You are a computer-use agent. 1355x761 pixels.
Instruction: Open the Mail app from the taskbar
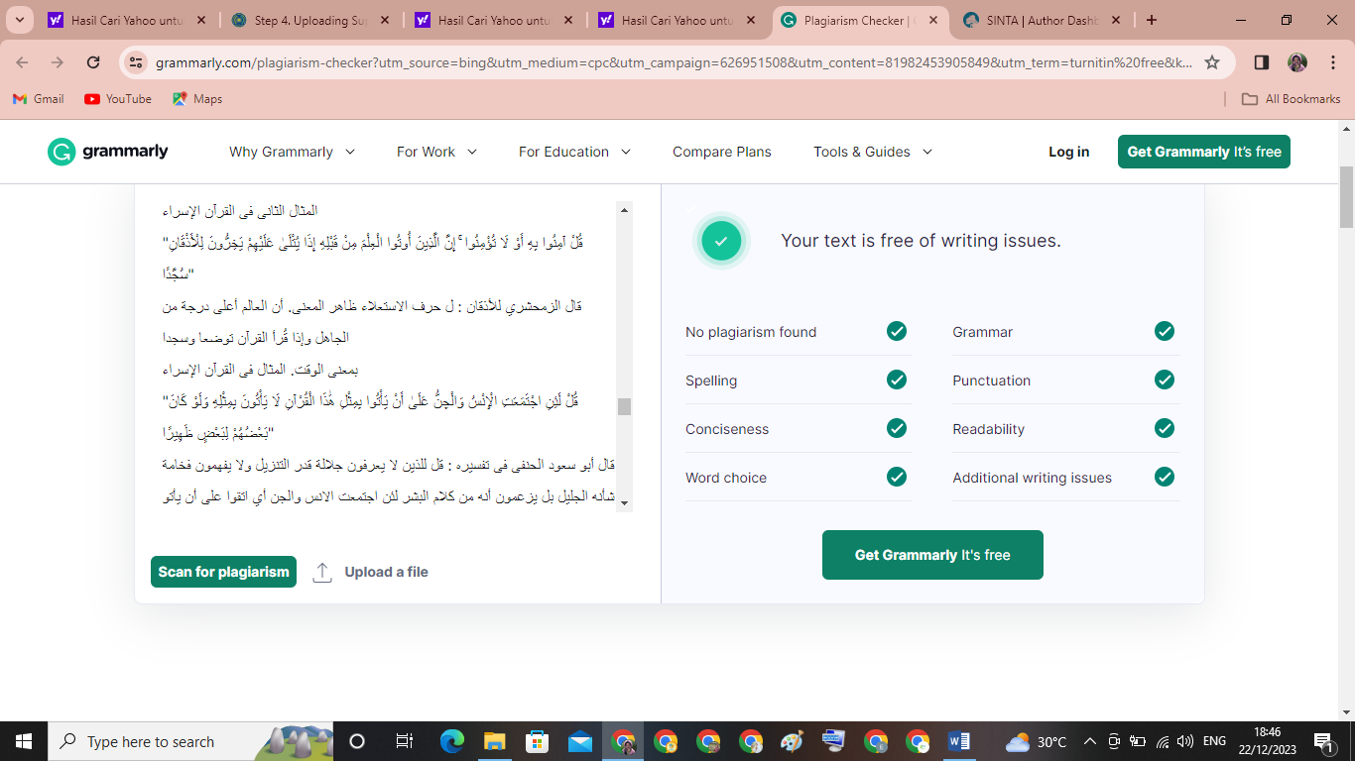coord(580,741)
